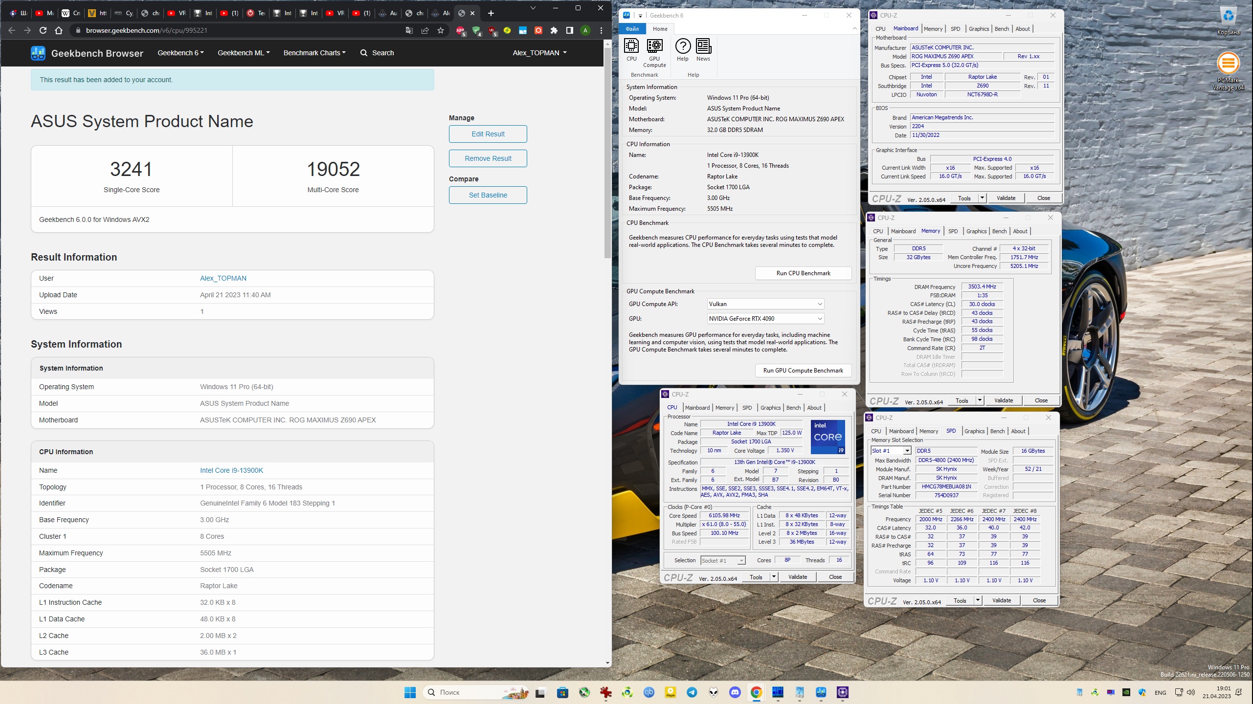Reload the Geekbench result page

pyautogui.click(x=43, y=30)
